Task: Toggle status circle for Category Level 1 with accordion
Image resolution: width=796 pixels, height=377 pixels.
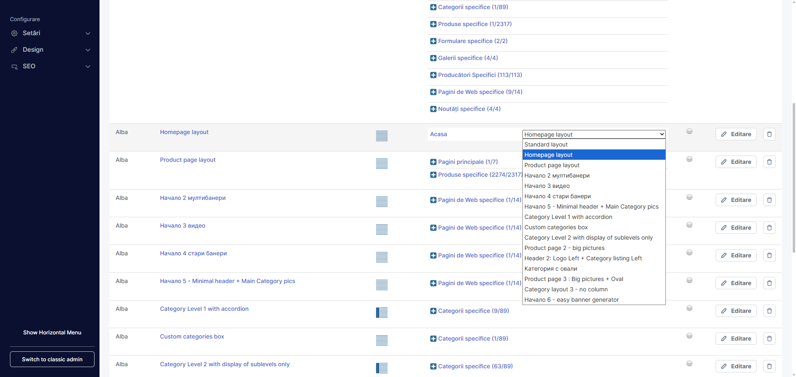Action: [689, 308]
